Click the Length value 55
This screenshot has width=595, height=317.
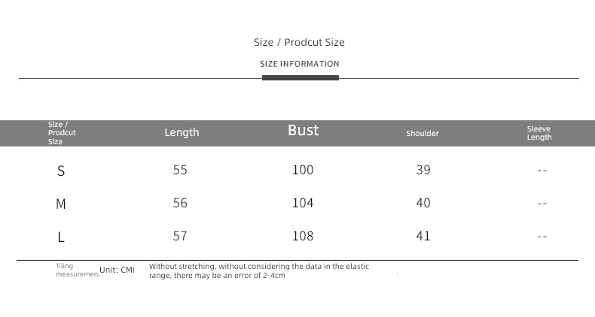[180, 170]
